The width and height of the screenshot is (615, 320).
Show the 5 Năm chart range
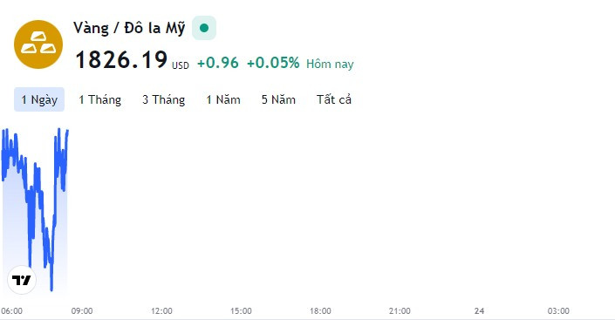pyautogui.click(x=278, y=99)
